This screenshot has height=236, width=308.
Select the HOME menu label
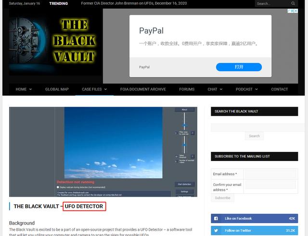pyautogui.click(x=21, y=89)
